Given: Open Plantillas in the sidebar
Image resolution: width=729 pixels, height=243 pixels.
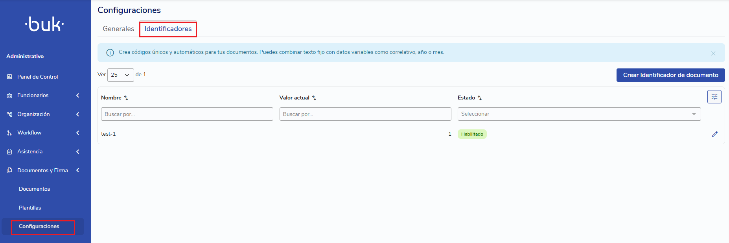Looking at the screenshot, I should [30, 208].
